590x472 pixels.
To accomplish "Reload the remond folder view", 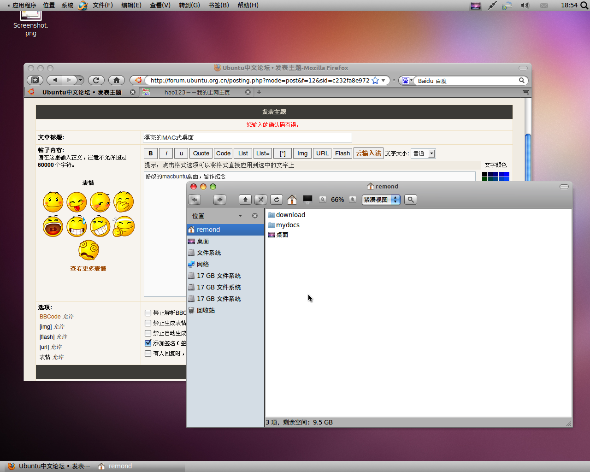I will (277, 200).
